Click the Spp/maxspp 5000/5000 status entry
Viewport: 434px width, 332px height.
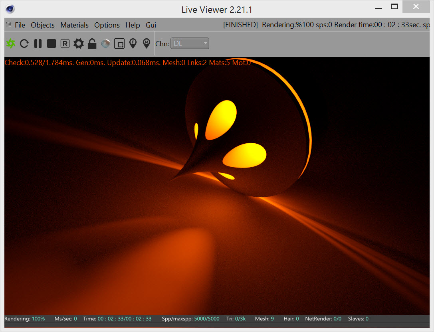click(x=191, y=319)
